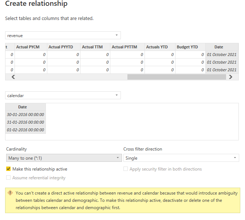Click the right arrow of revenue table scrollbar
Viewport: 245px width, 220px height.
[231, 77]
